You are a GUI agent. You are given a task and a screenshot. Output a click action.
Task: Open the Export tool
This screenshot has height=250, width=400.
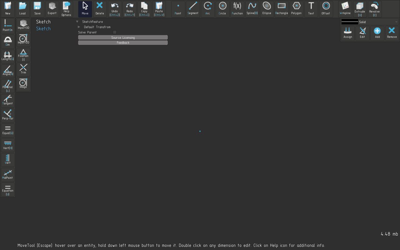click(x=52, y=9)
